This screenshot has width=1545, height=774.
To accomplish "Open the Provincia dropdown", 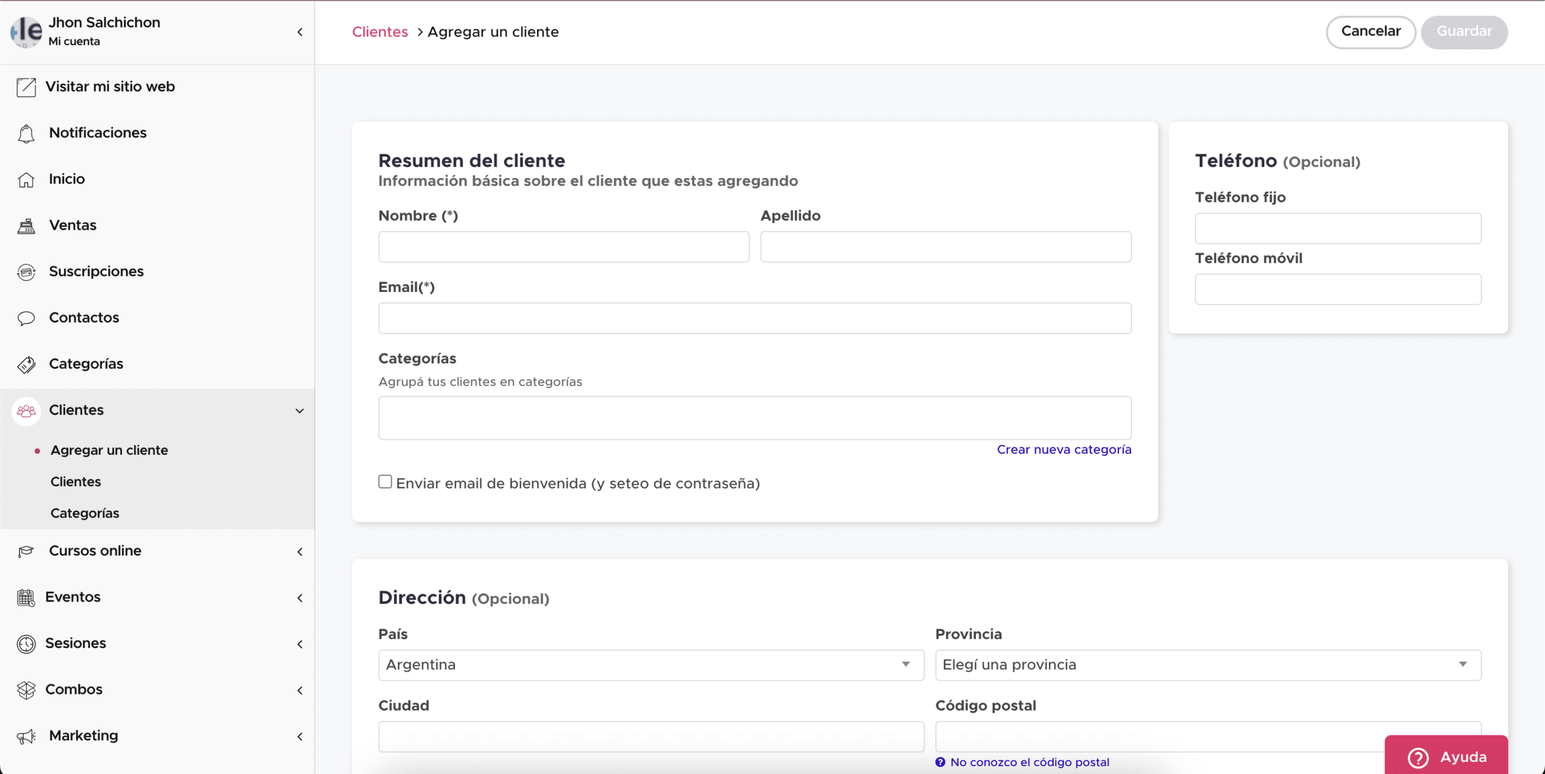I will tap(1208, 665).
